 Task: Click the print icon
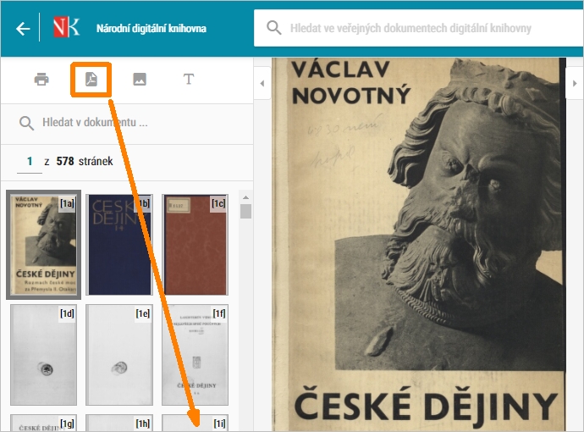[41, 79]
